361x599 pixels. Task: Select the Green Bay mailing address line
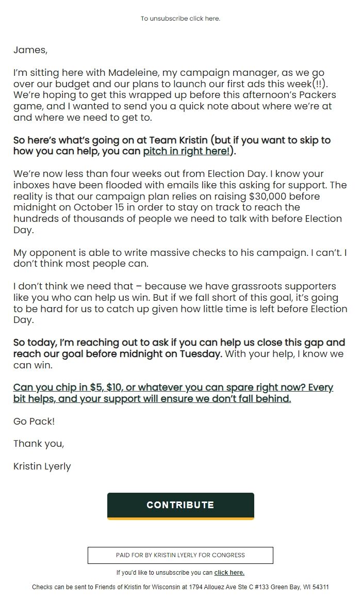pos(180,587)
